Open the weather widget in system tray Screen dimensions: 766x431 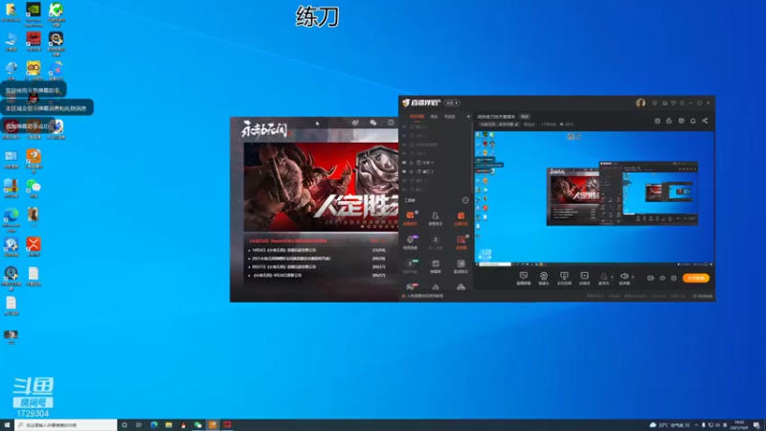tap(670, 425)
